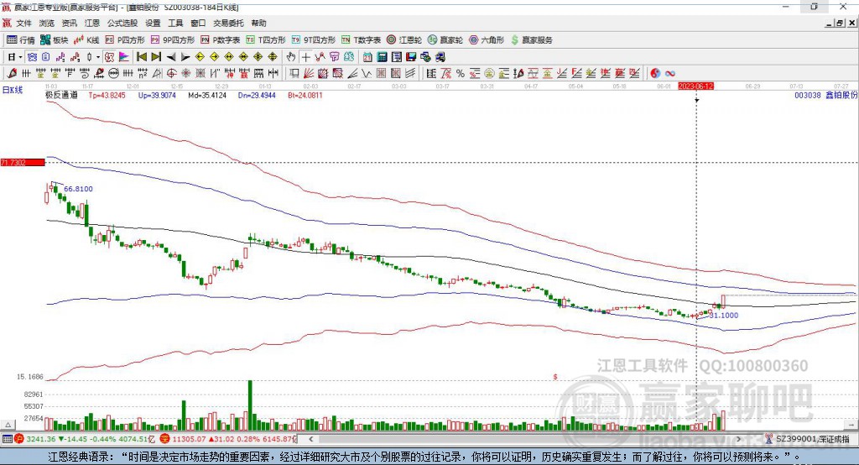Select the zigzag line tool
Screen dimensions: 859x465
pyautogui.click(x=366, y=74)
